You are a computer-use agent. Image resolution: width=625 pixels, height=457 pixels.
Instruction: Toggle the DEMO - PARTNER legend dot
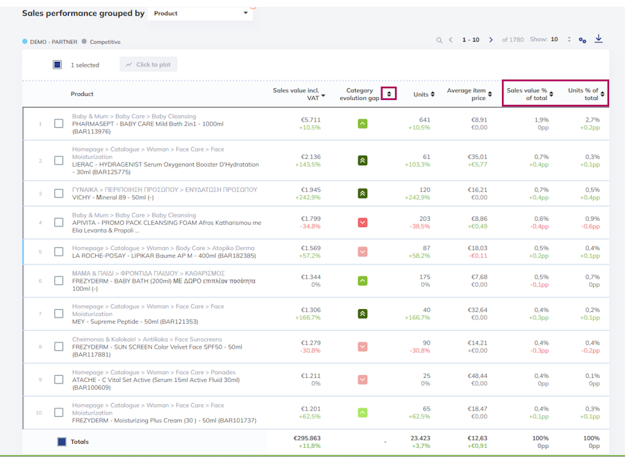click(x=25, y=42)
